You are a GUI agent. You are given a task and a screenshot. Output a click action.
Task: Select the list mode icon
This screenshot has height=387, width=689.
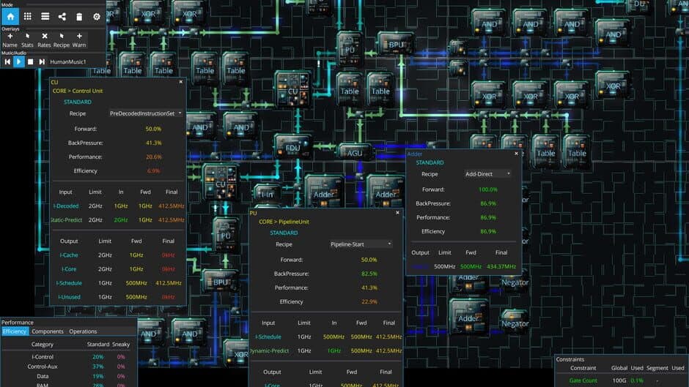coord(45,16)
